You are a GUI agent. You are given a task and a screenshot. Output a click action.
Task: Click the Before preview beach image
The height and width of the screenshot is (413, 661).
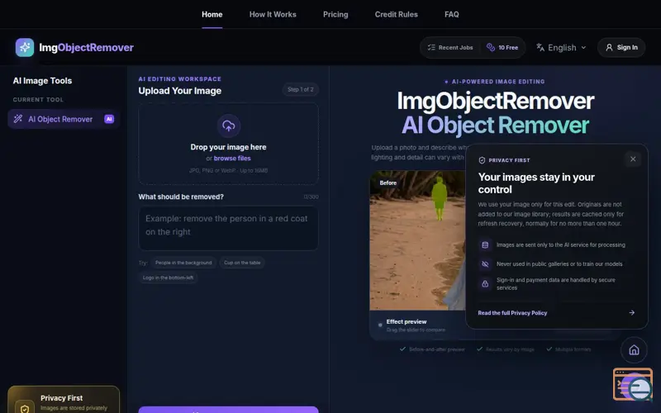[x=417, y=240]
